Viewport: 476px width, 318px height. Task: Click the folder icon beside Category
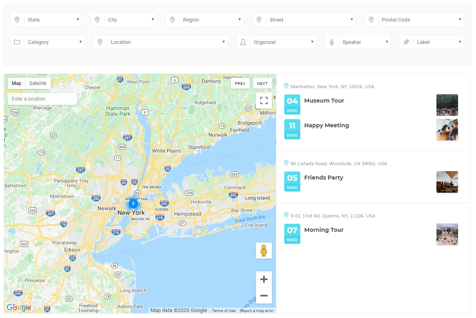(x=17, y=42)
